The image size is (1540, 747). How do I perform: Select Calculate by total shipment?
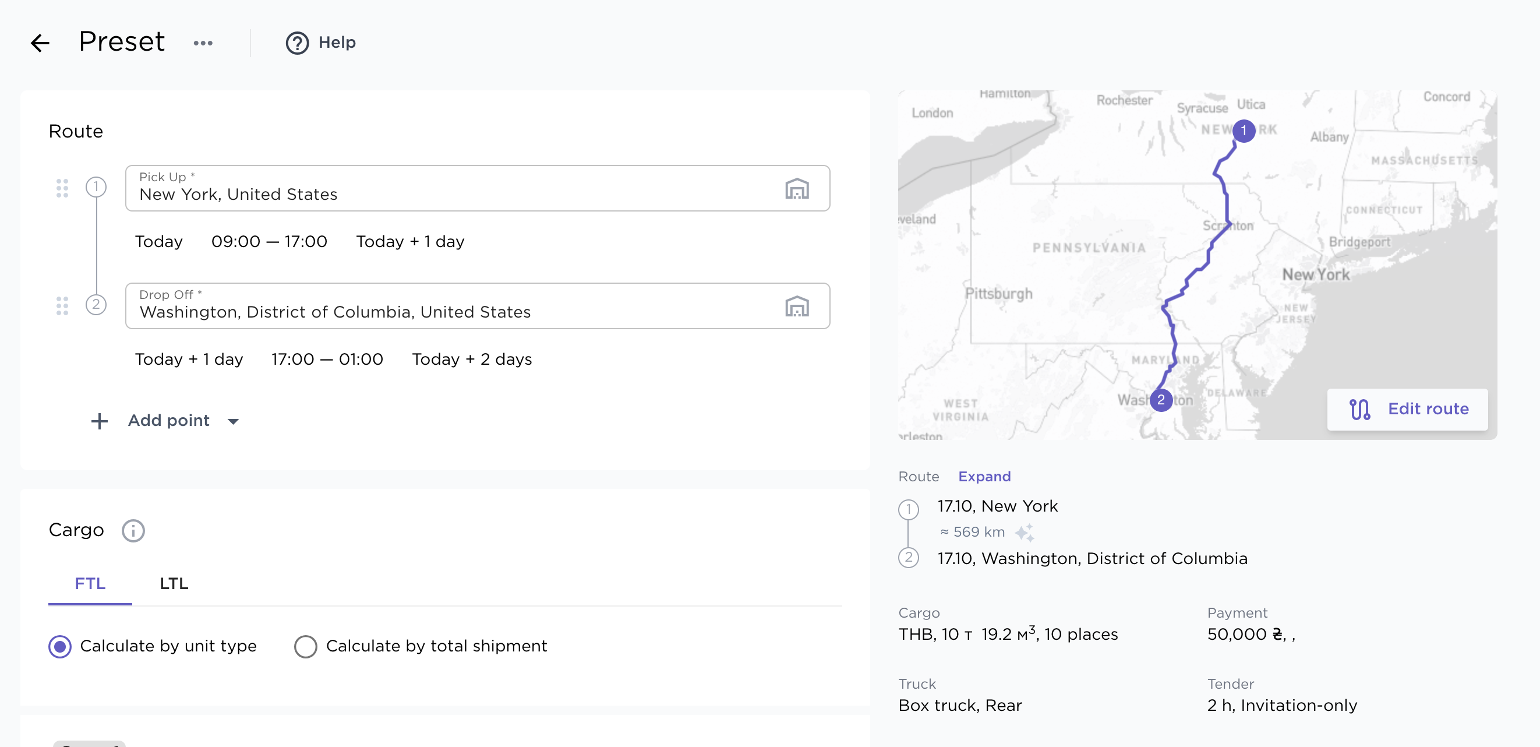coord(305,647)
